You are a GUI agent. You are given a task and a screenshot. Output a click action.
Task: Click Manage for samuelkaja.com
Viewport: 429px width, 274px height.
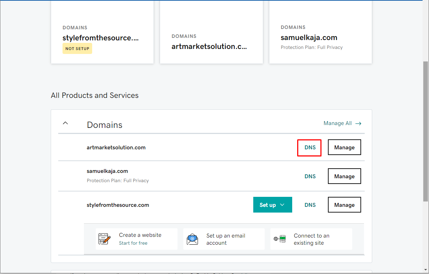click(x=344, y=176)
